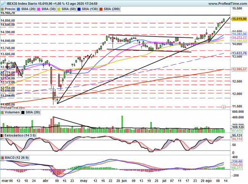Open MACD (12 26 9) indicator settings
Viewport: 248px width, 184px height.
[x=15, y=157]
